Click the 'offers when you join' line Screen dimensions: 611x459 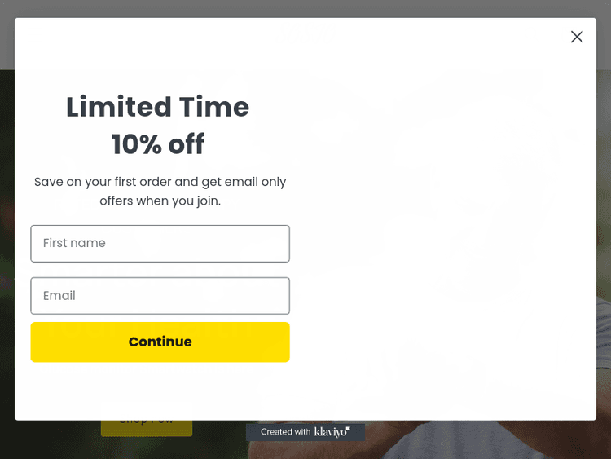tap(160, 201)
